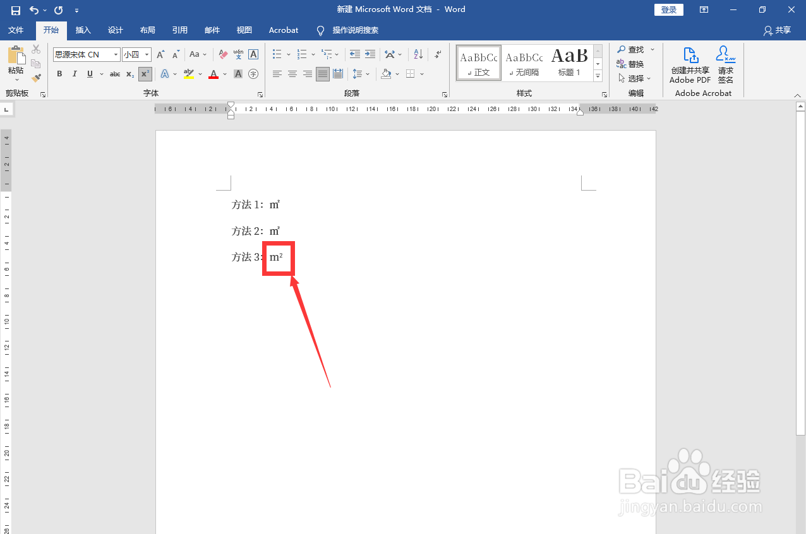Apply enclosed character icon
Screen dimensions: 806x534
tap(253, 74)
